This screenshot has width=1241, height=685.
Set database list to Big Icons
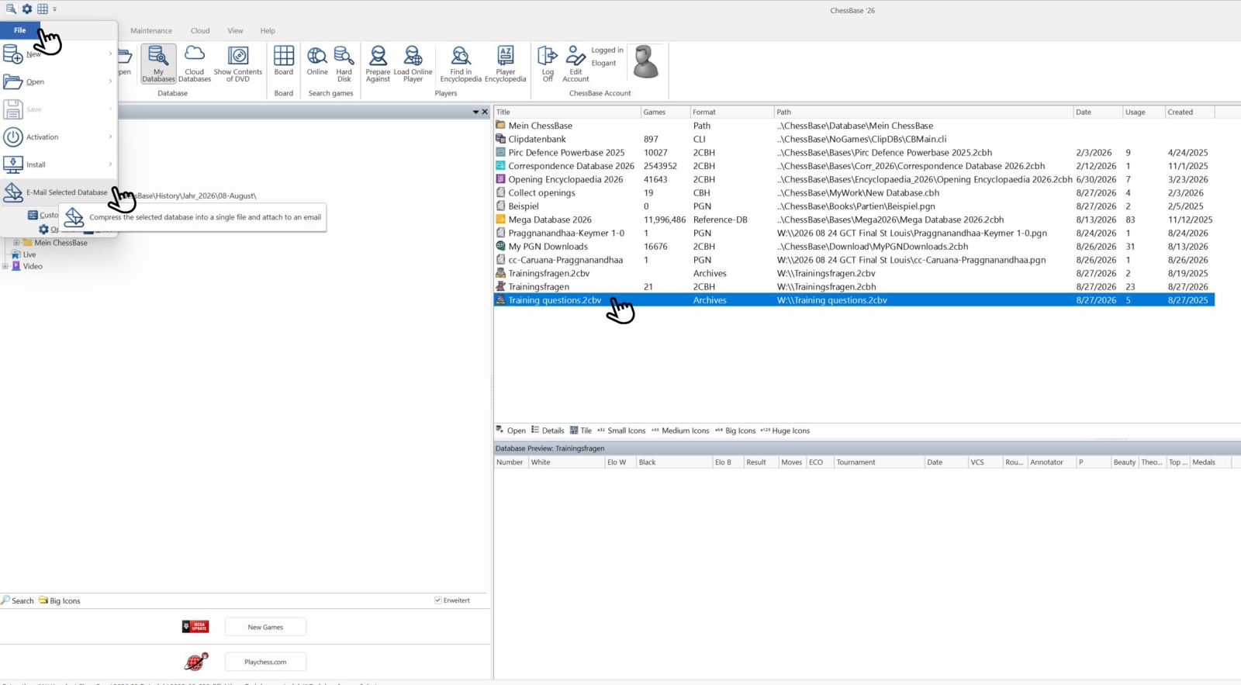[735, 431]
